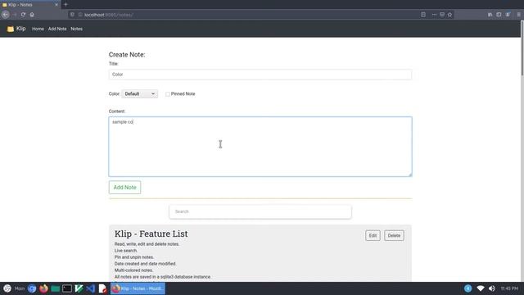The width and height of the screenshot is (524, 295).
Task: Open Add Note in Klip navbar
Action: (57, 29)
